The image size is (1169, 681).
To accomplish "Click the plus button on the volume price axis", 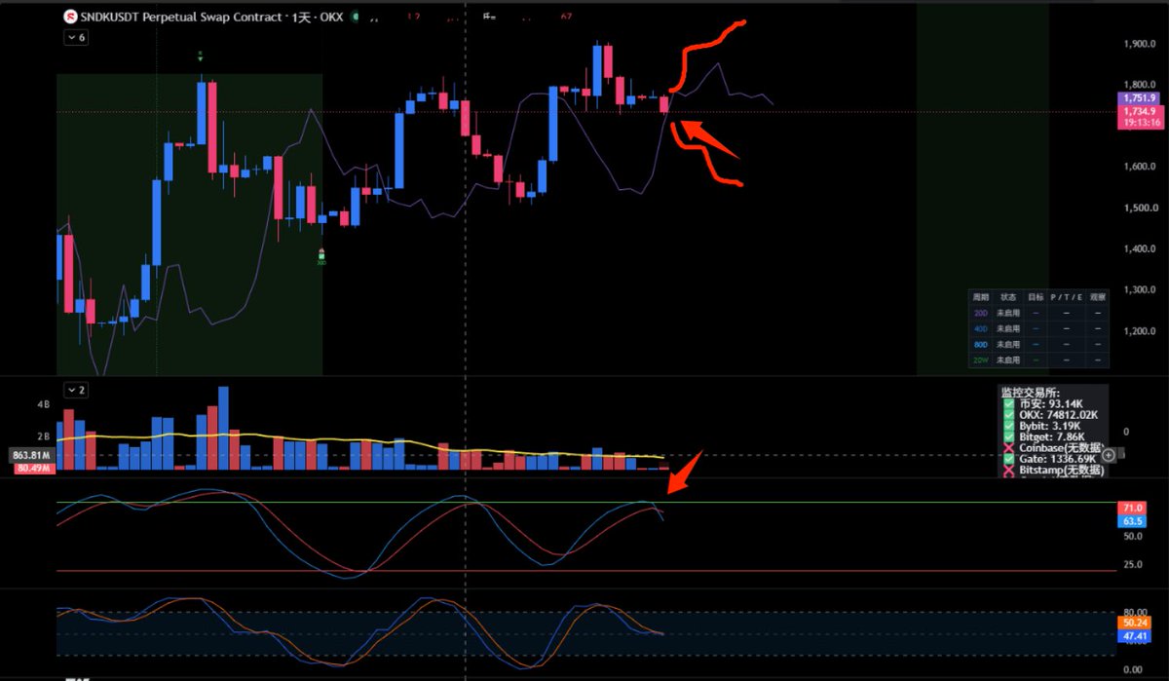I will tap(1109, 454).
